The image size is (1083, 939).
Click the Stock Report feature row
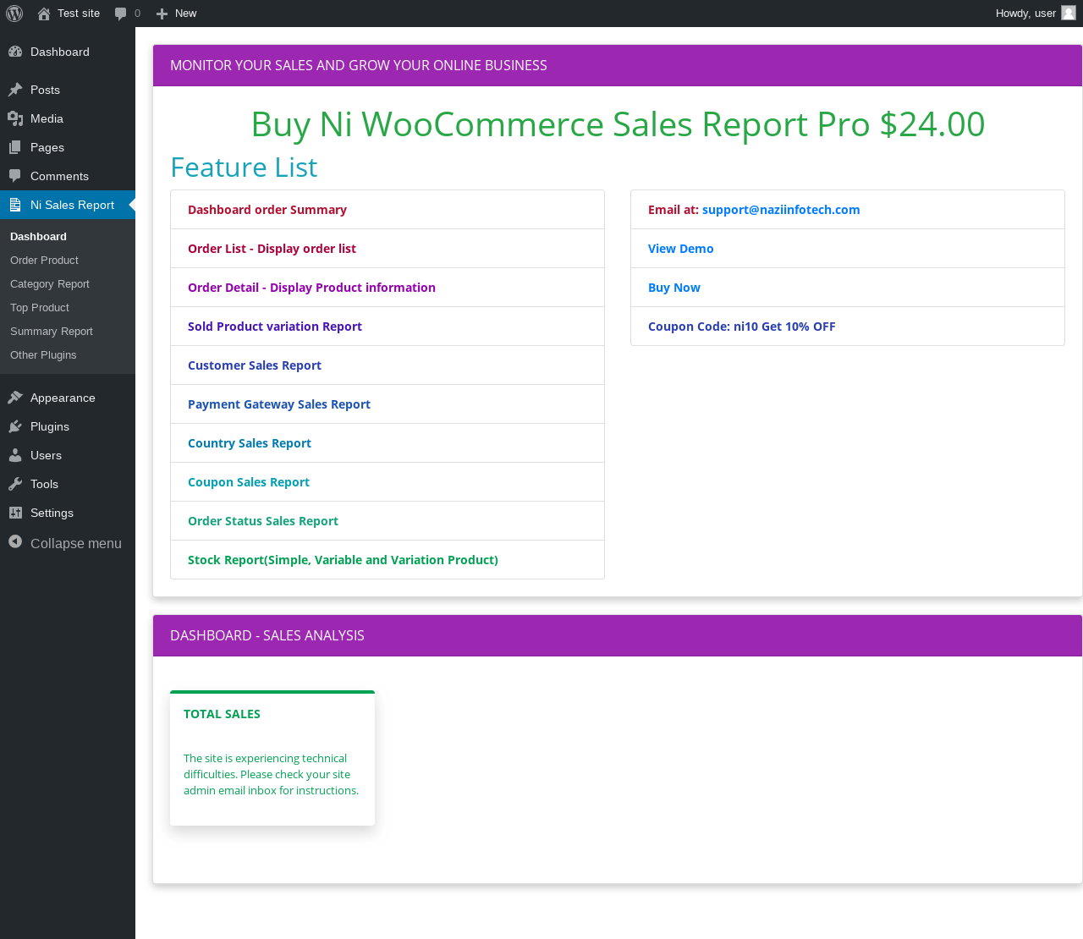point(388,560)
